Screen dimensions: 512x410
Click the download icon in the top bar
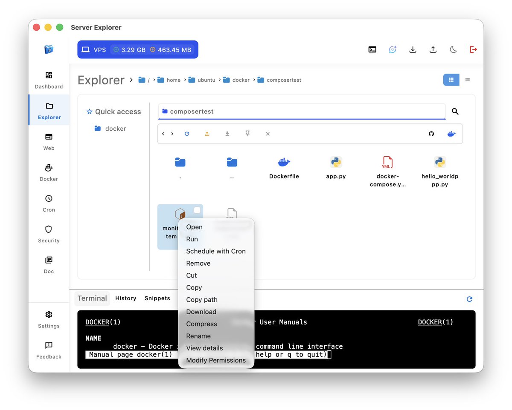[413, 49]
